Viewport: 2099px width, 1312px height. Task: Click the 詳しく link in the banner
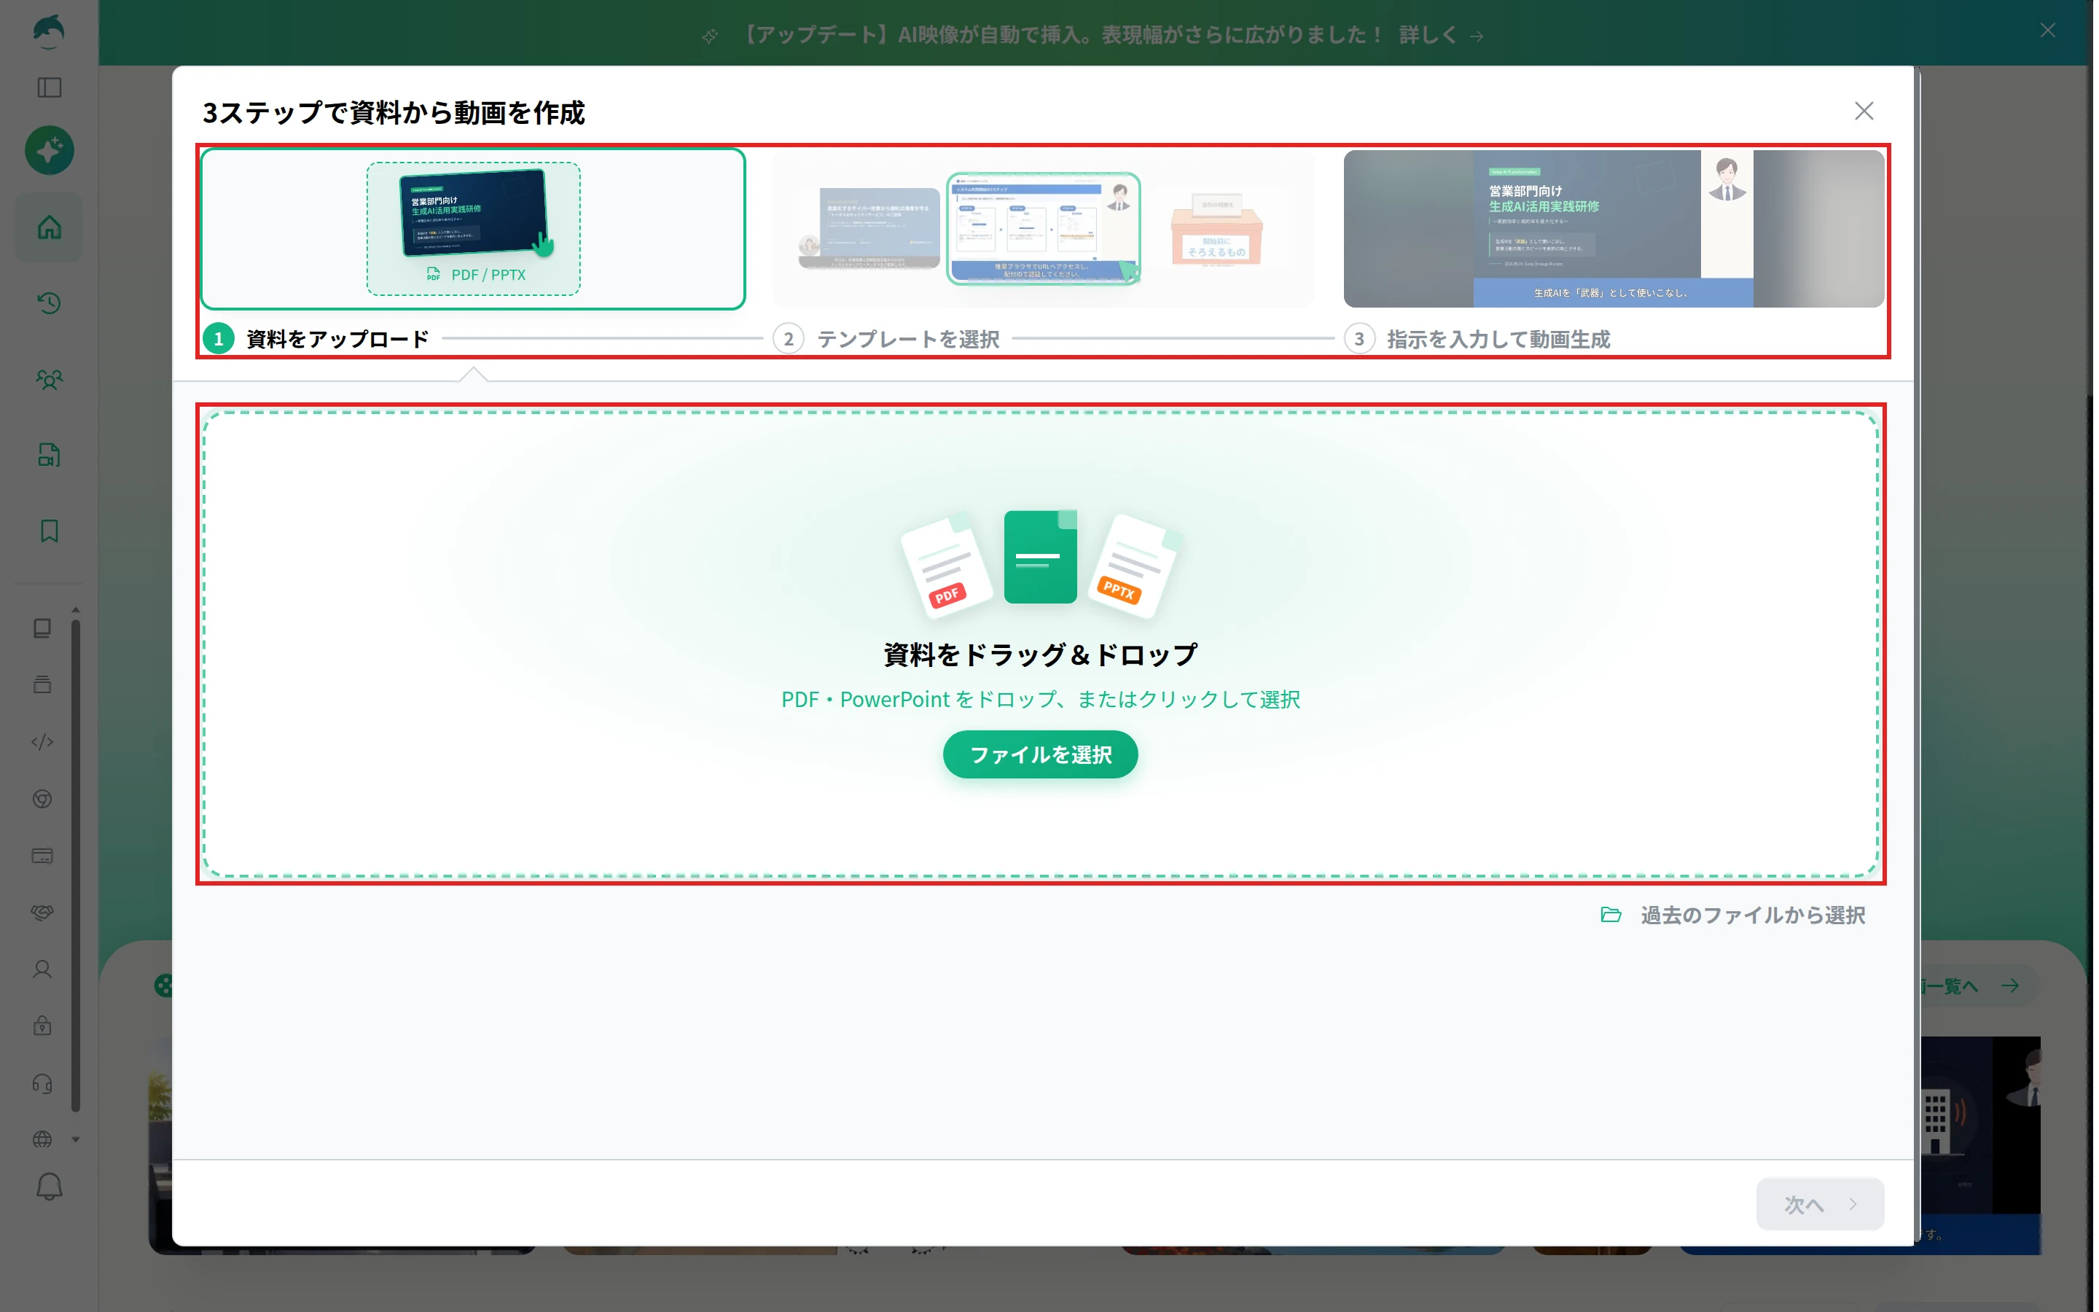point(1441,35)
